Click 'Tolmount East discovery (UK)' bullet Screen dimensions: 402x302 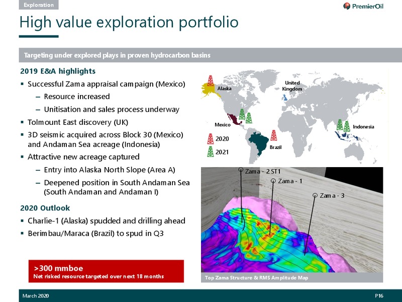(x=78, y=122)
